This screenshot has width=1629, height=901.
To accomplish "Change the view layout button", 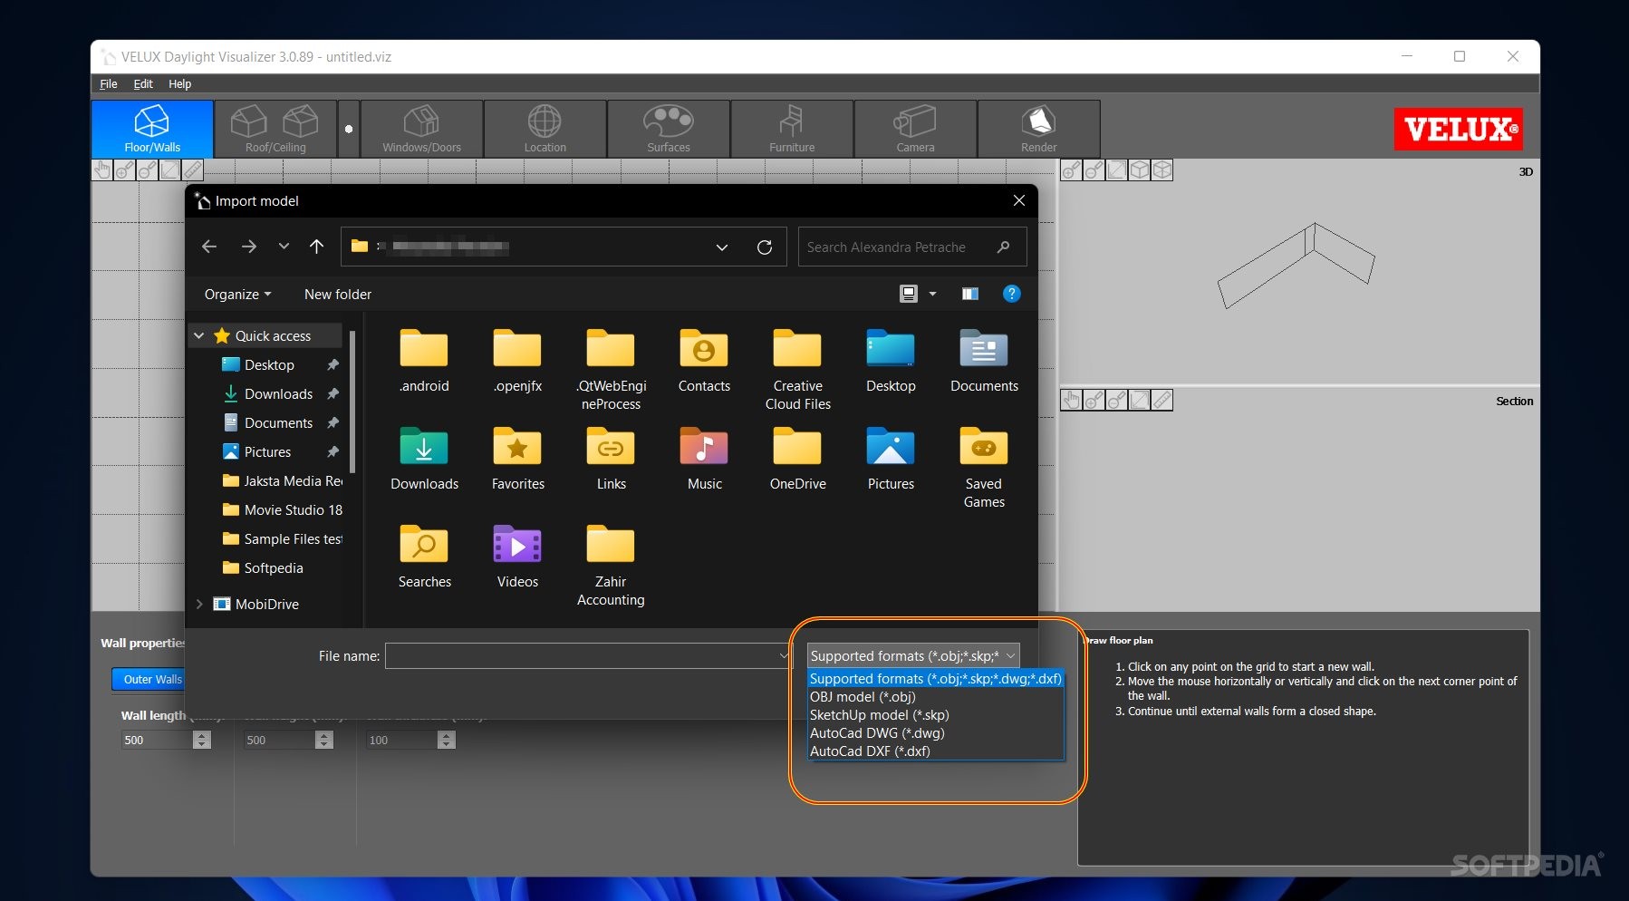I will pos(909,294).
